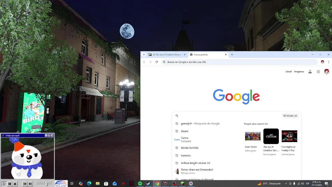
Task: Open the Google apps grid
Action: point(318,72)
